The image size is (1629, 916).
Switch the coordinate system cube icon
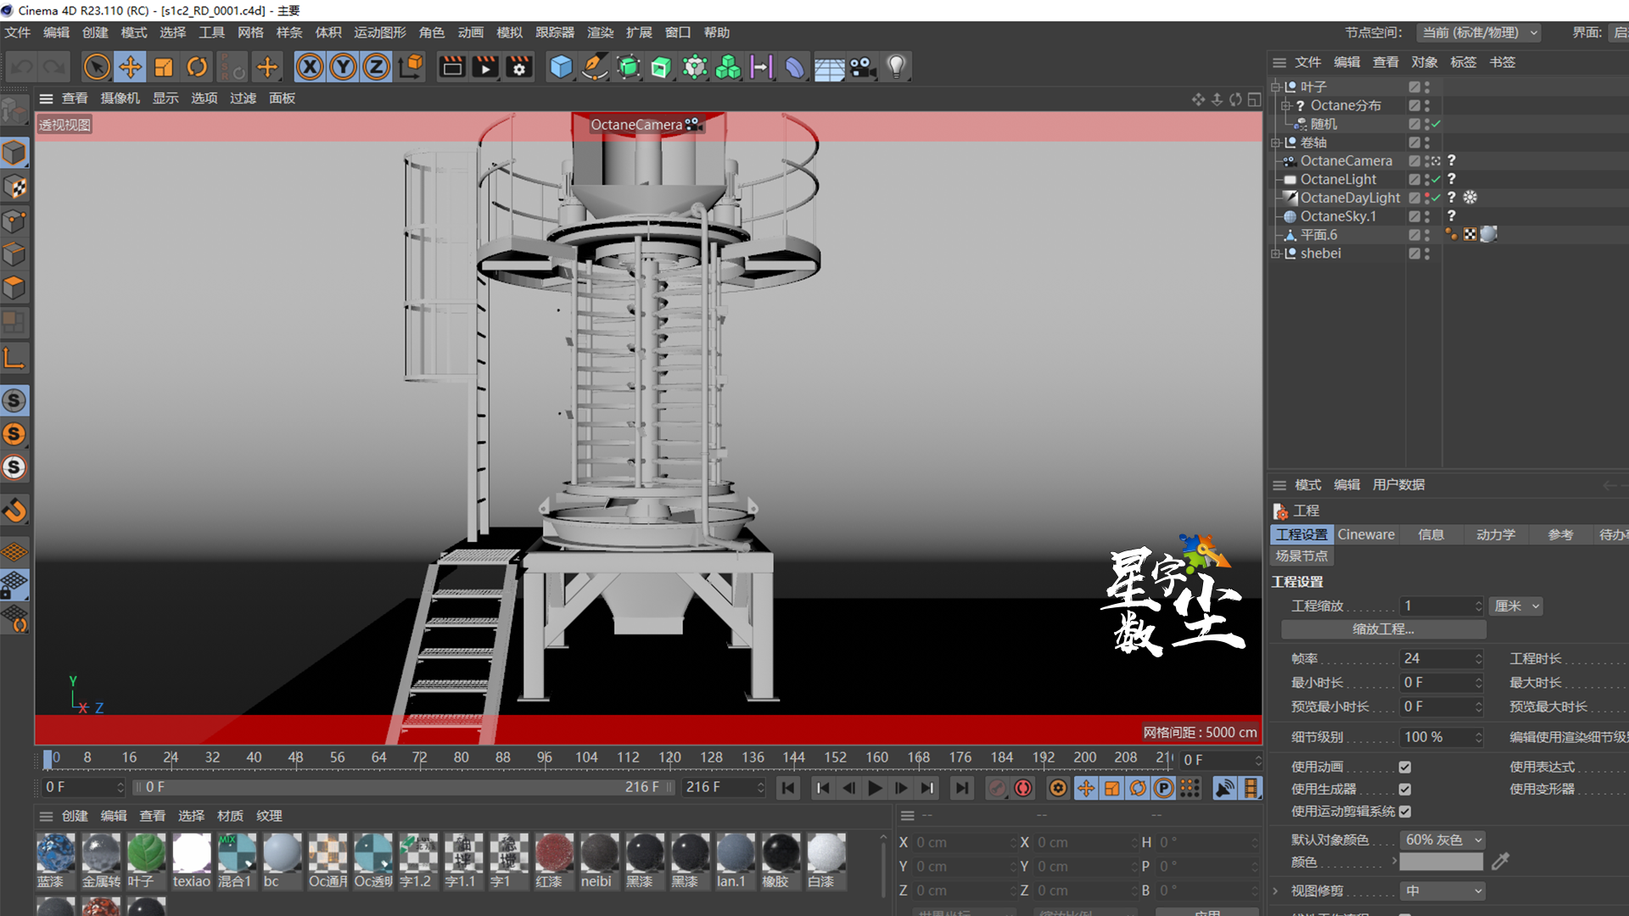click(411, 67)
